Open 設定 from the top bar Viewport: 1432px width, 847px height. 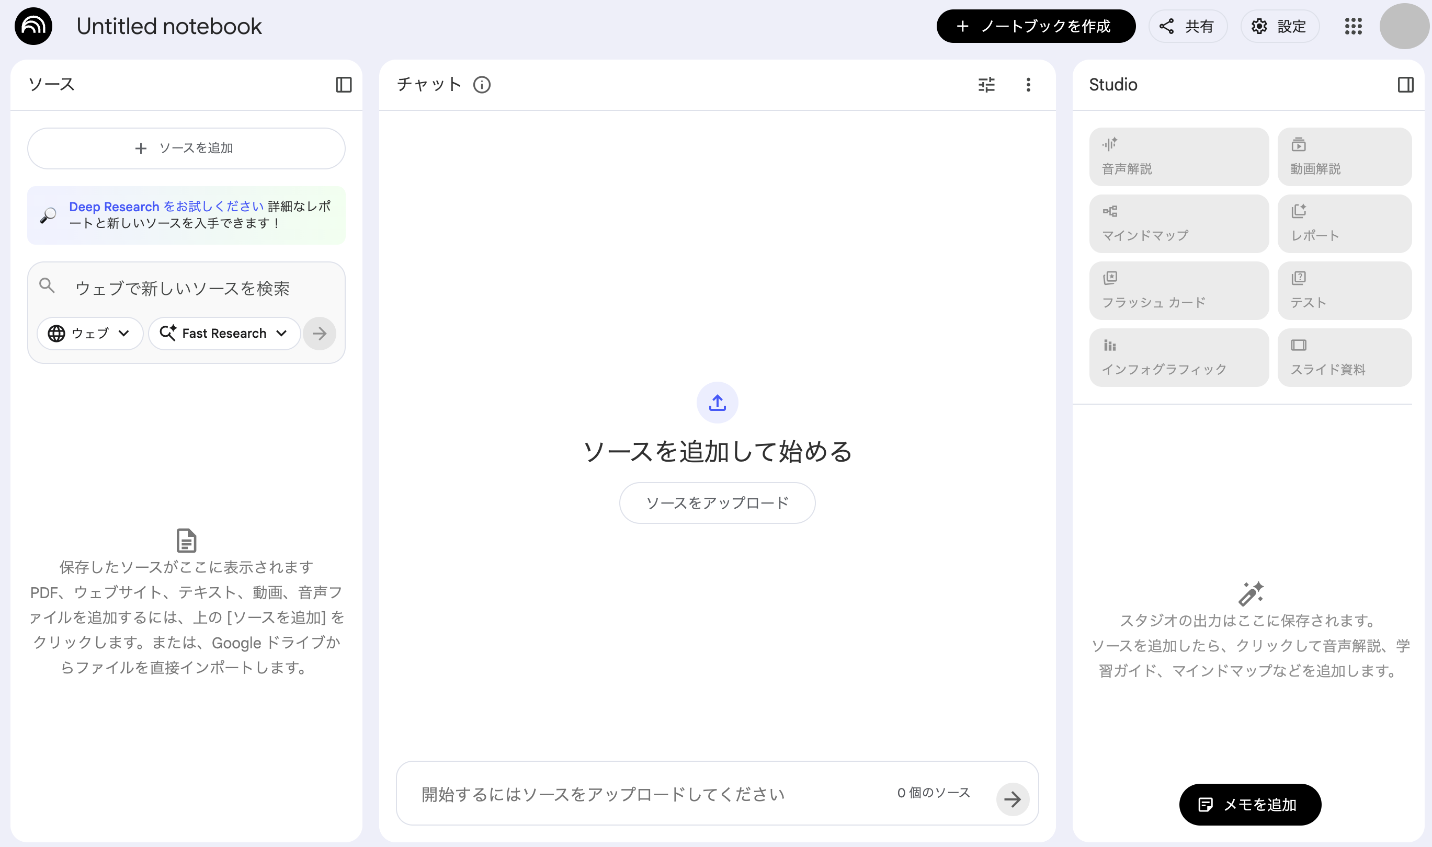tap(1280, 26)
